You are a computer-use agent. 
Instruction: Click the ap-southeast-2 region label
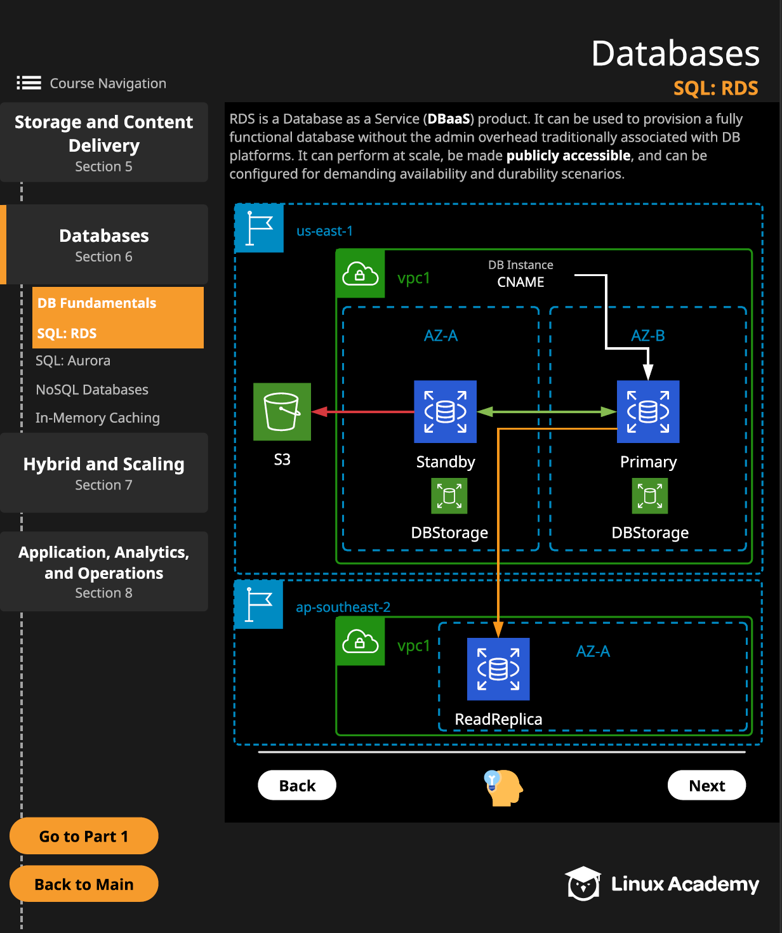(343, 607)
